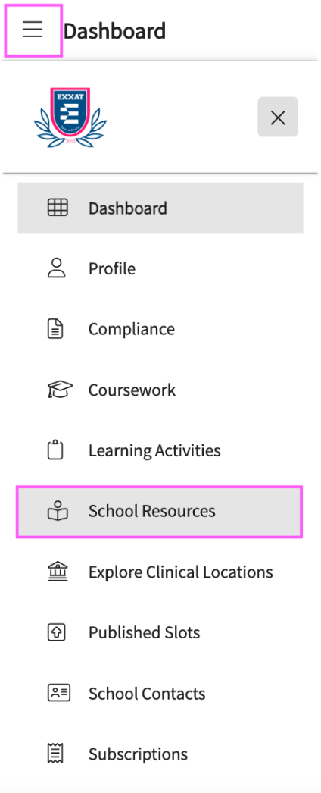Click the School Resources book icon

(58, 511)
